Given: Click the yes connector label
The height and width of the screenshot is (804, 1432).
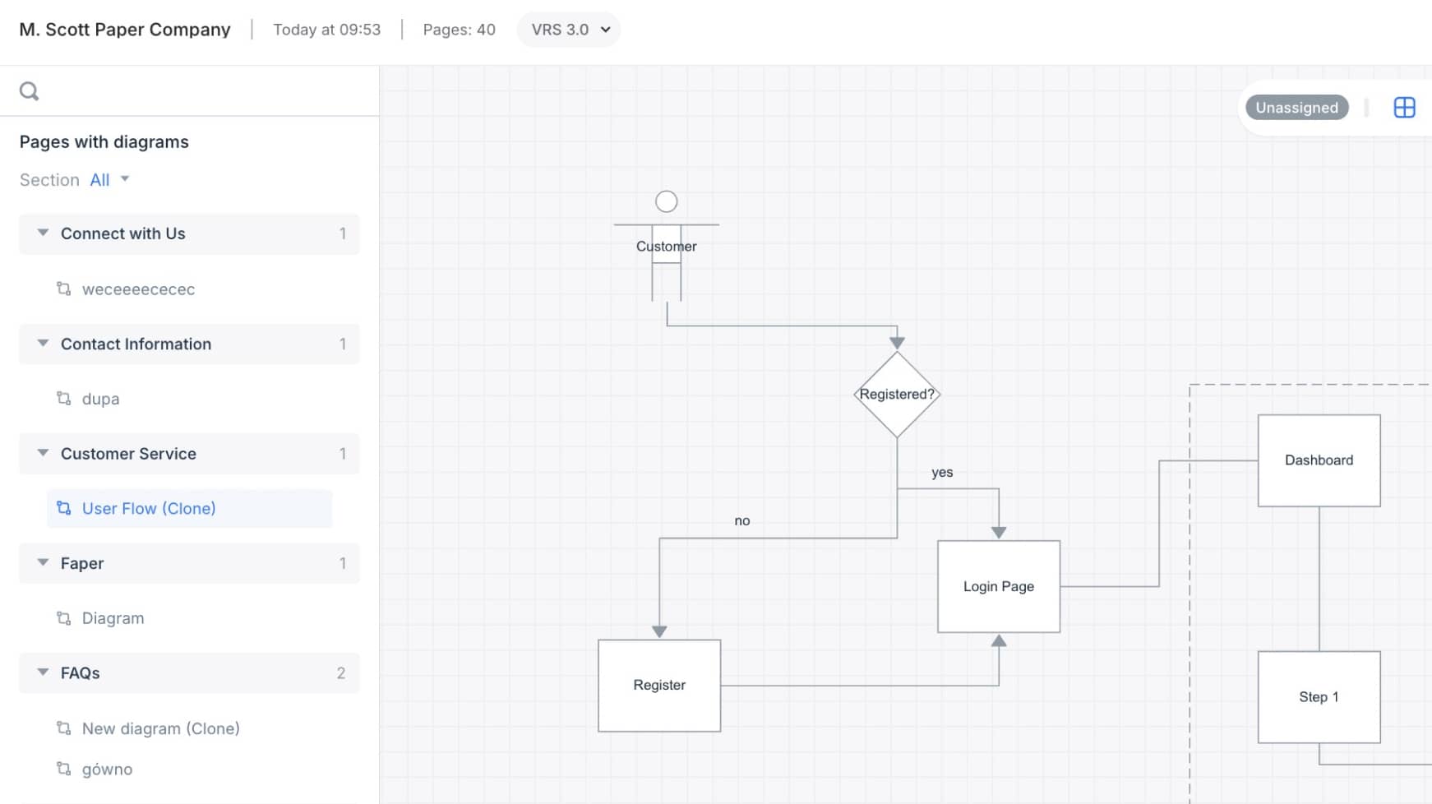Looking at the screenshot, I should (x=942, y=473).
